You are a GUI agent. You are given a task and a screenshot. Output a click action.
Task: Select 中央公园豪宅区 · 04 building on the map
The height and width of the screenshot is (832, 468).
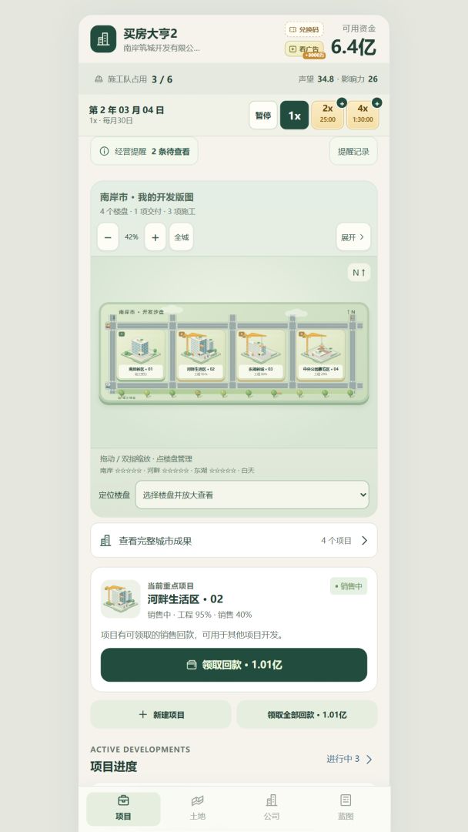coord(321,354)
